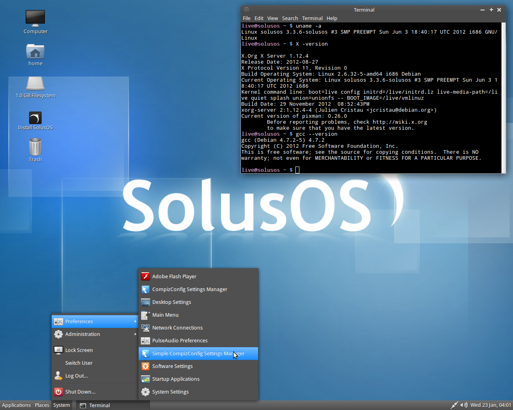Viewport: 513px width, 410px height.
Task: Click the Terminal icon in taskbar
Action: tap(83, 406)
